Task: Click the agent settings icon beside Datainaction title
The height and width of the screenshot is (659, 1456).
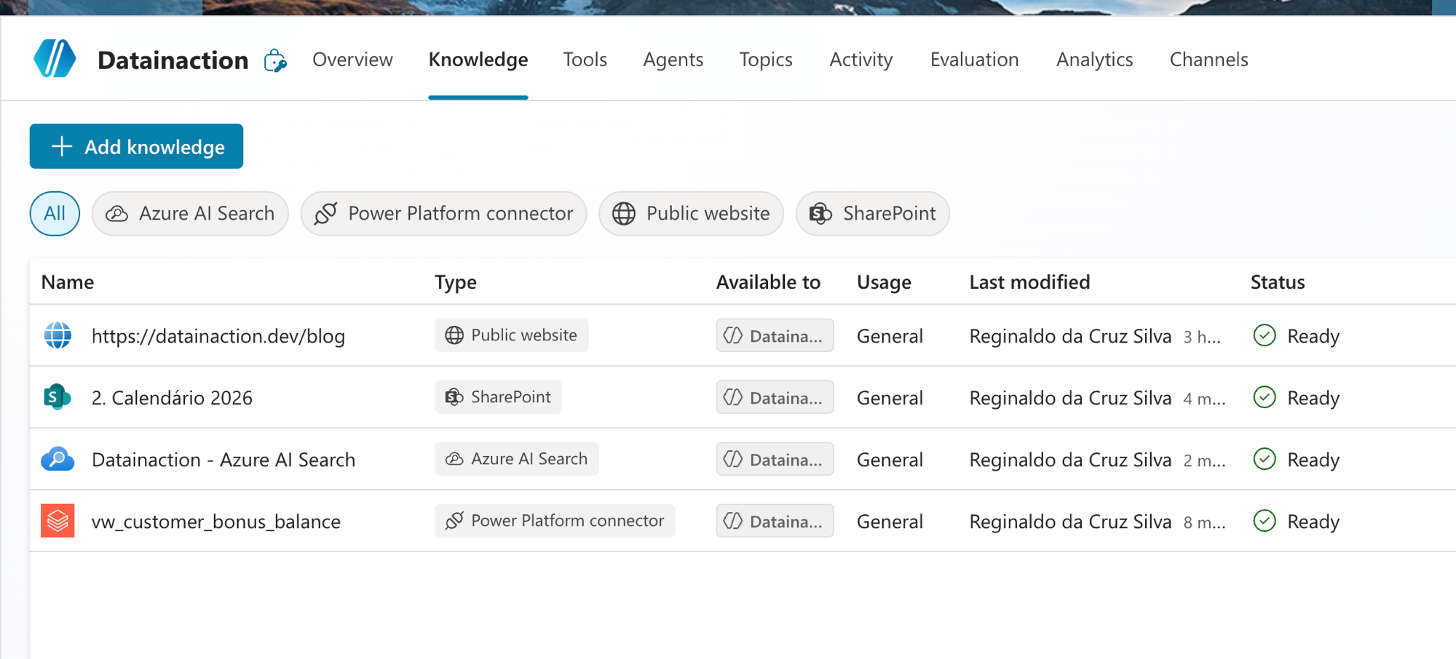Action: 275,60
